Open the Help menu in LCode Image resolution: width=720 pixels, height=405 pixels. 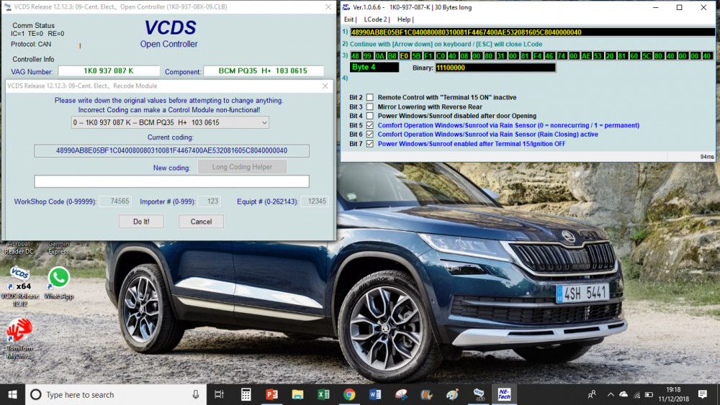404,19
